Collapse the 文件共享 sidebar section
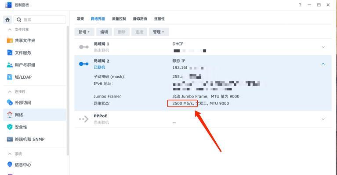 pos(10,29)
